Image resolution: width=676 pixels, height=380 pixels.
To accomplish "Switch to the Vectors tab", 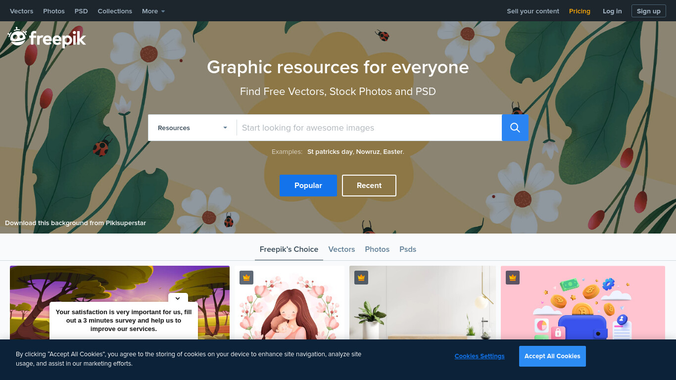I will 342,249.
